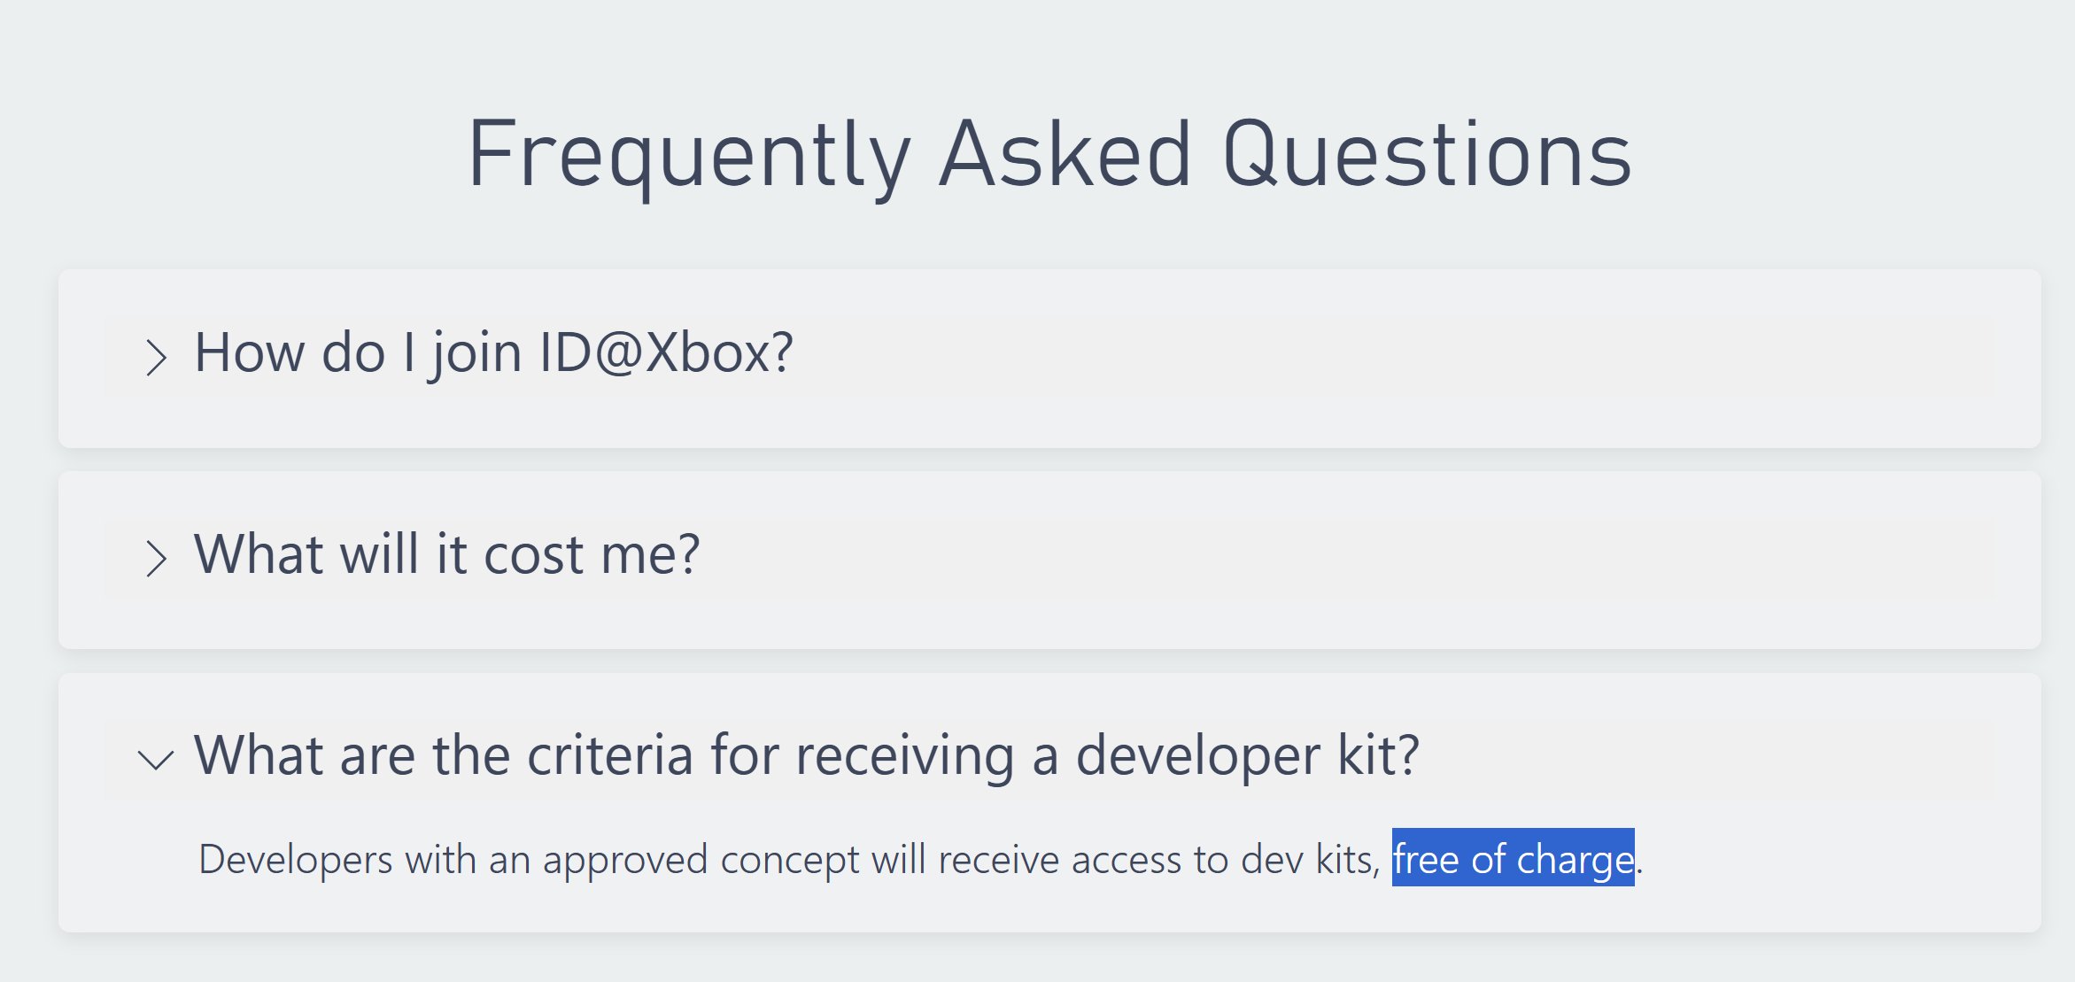Screen dimensions: 2075x982
Task: Click the chevron beside "What will it cost me?"
Action: point(156,558)
